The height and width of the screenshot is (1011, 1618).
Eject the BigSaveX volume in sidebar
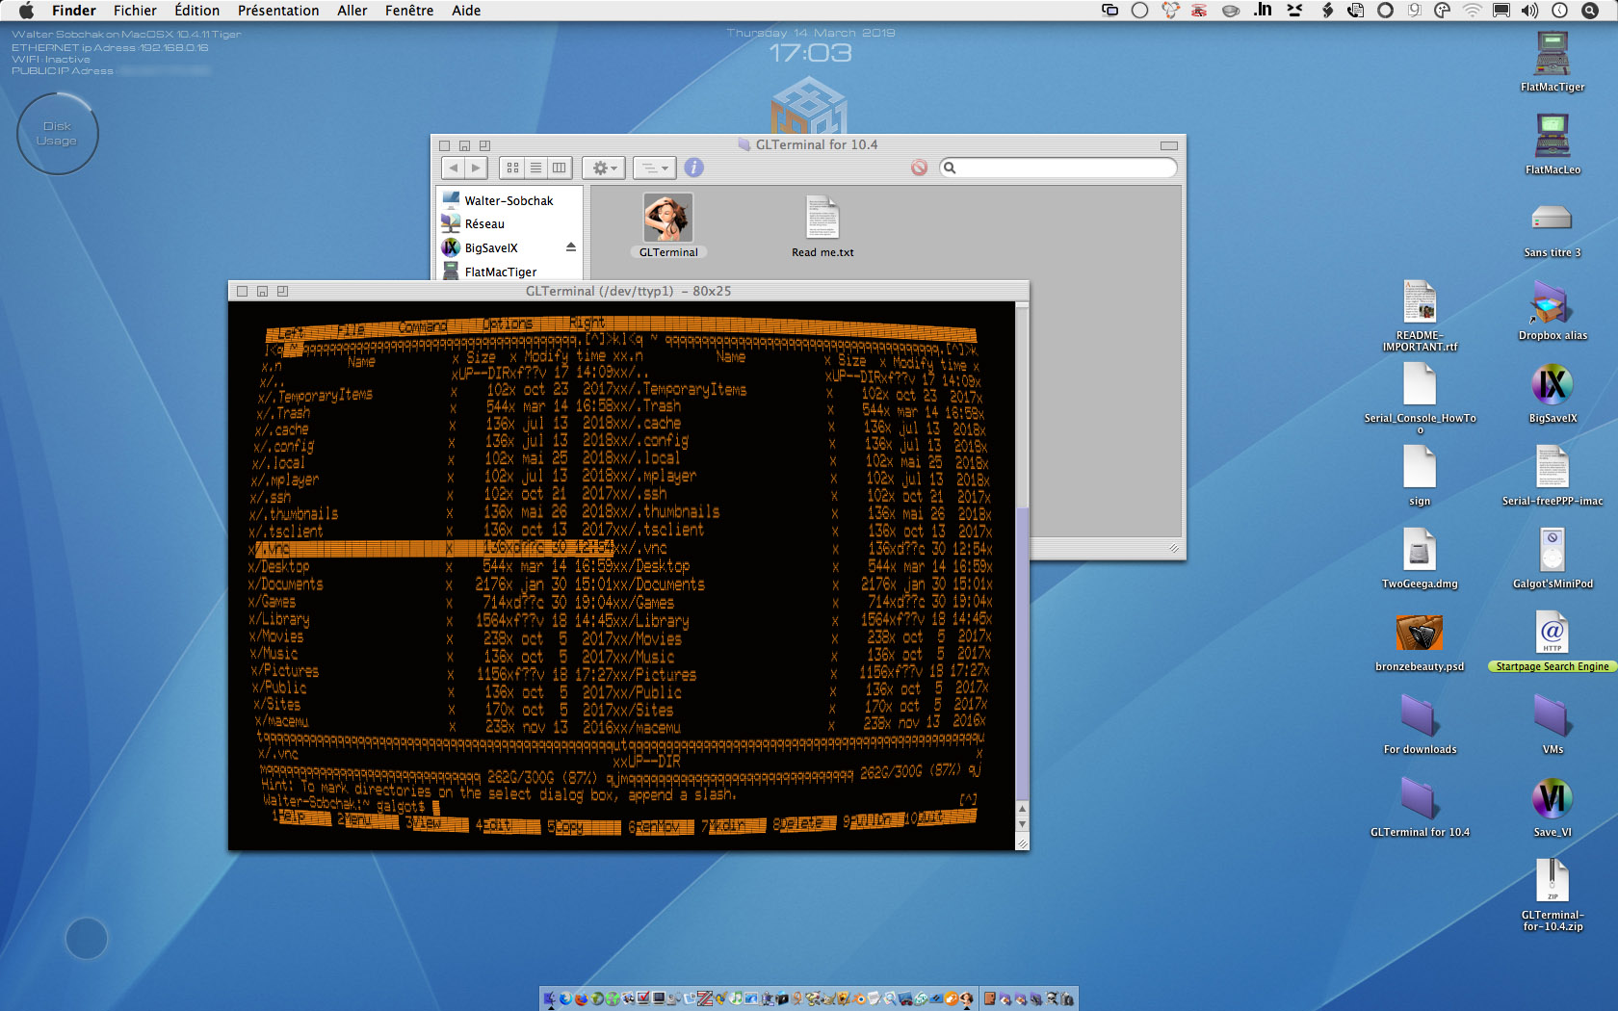pos(570,247)
